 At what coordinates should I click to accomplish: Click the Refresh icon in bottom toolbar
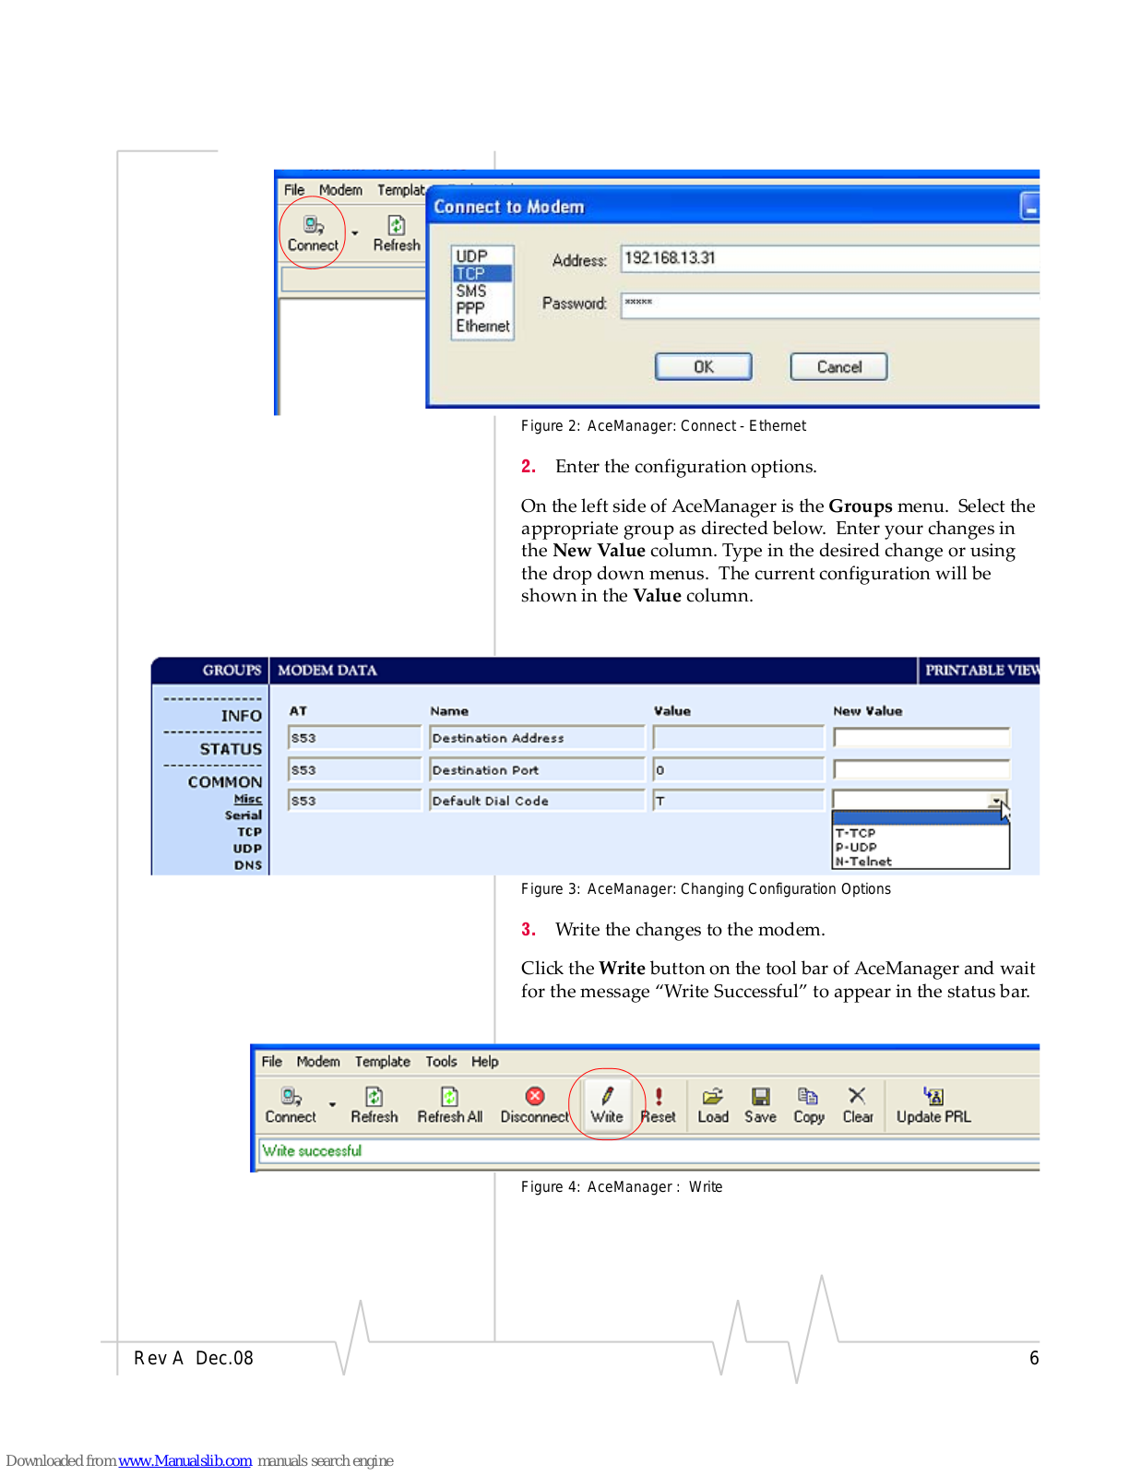[374, 1105]
